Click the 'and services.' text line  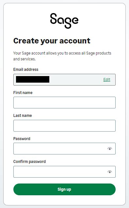click(x=24, y=59)
